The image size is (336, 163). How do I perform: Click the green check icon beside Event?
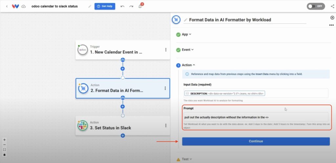(x=178, y=50)
